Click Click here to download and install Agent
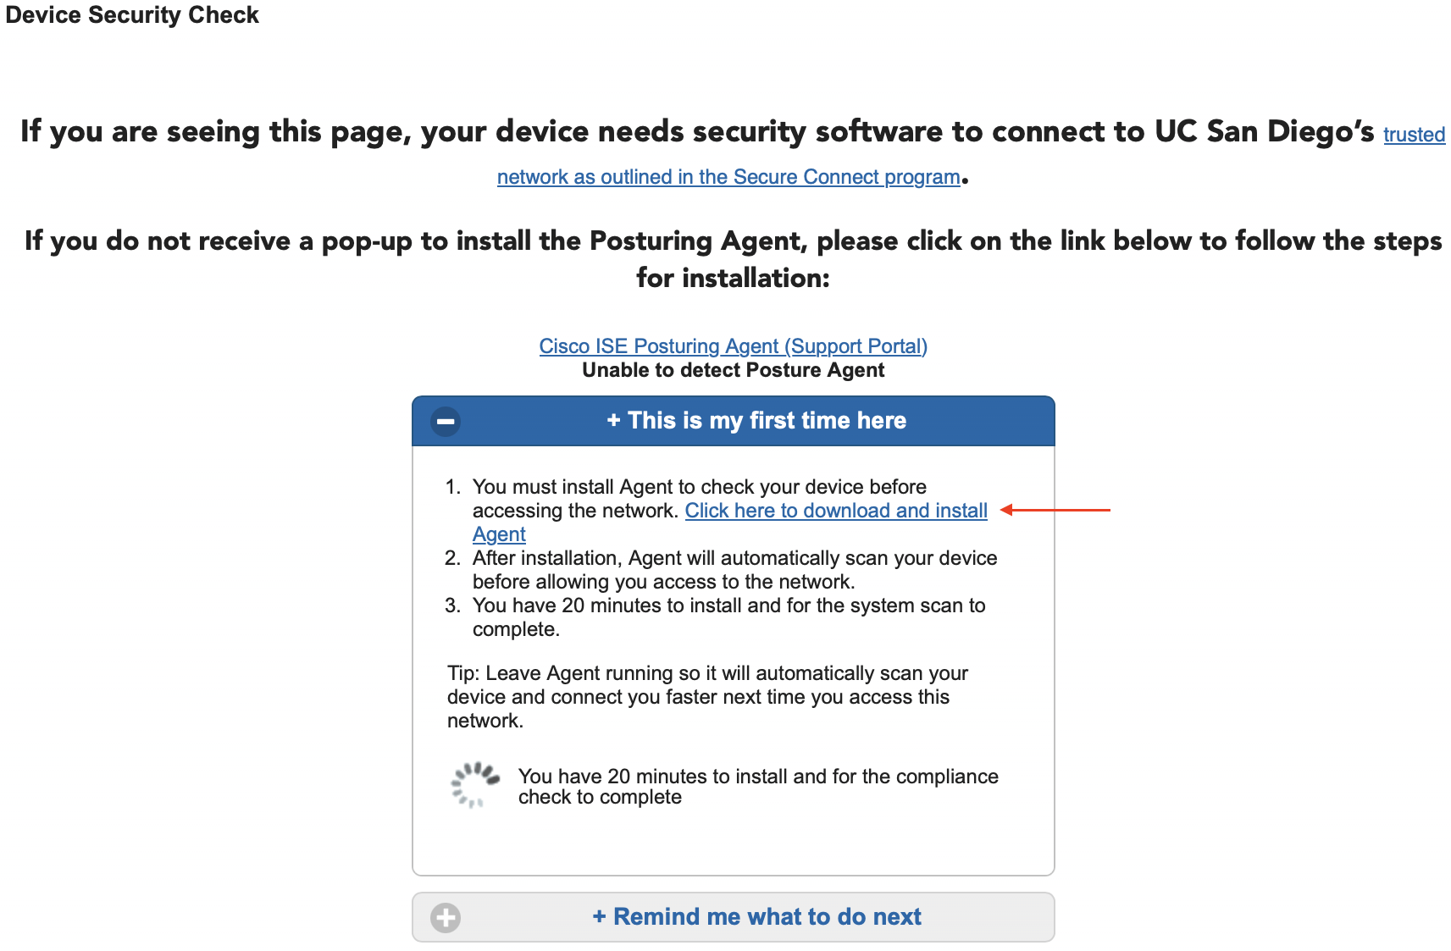This screenshot has width=1451, height=951. point(836,511)
